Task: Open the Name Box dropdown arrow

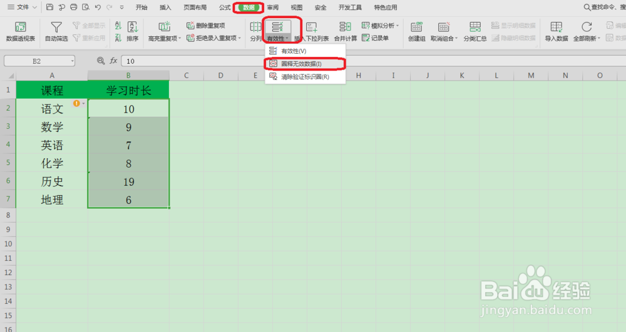Action: pyautogui.click(x=72, y=61)
